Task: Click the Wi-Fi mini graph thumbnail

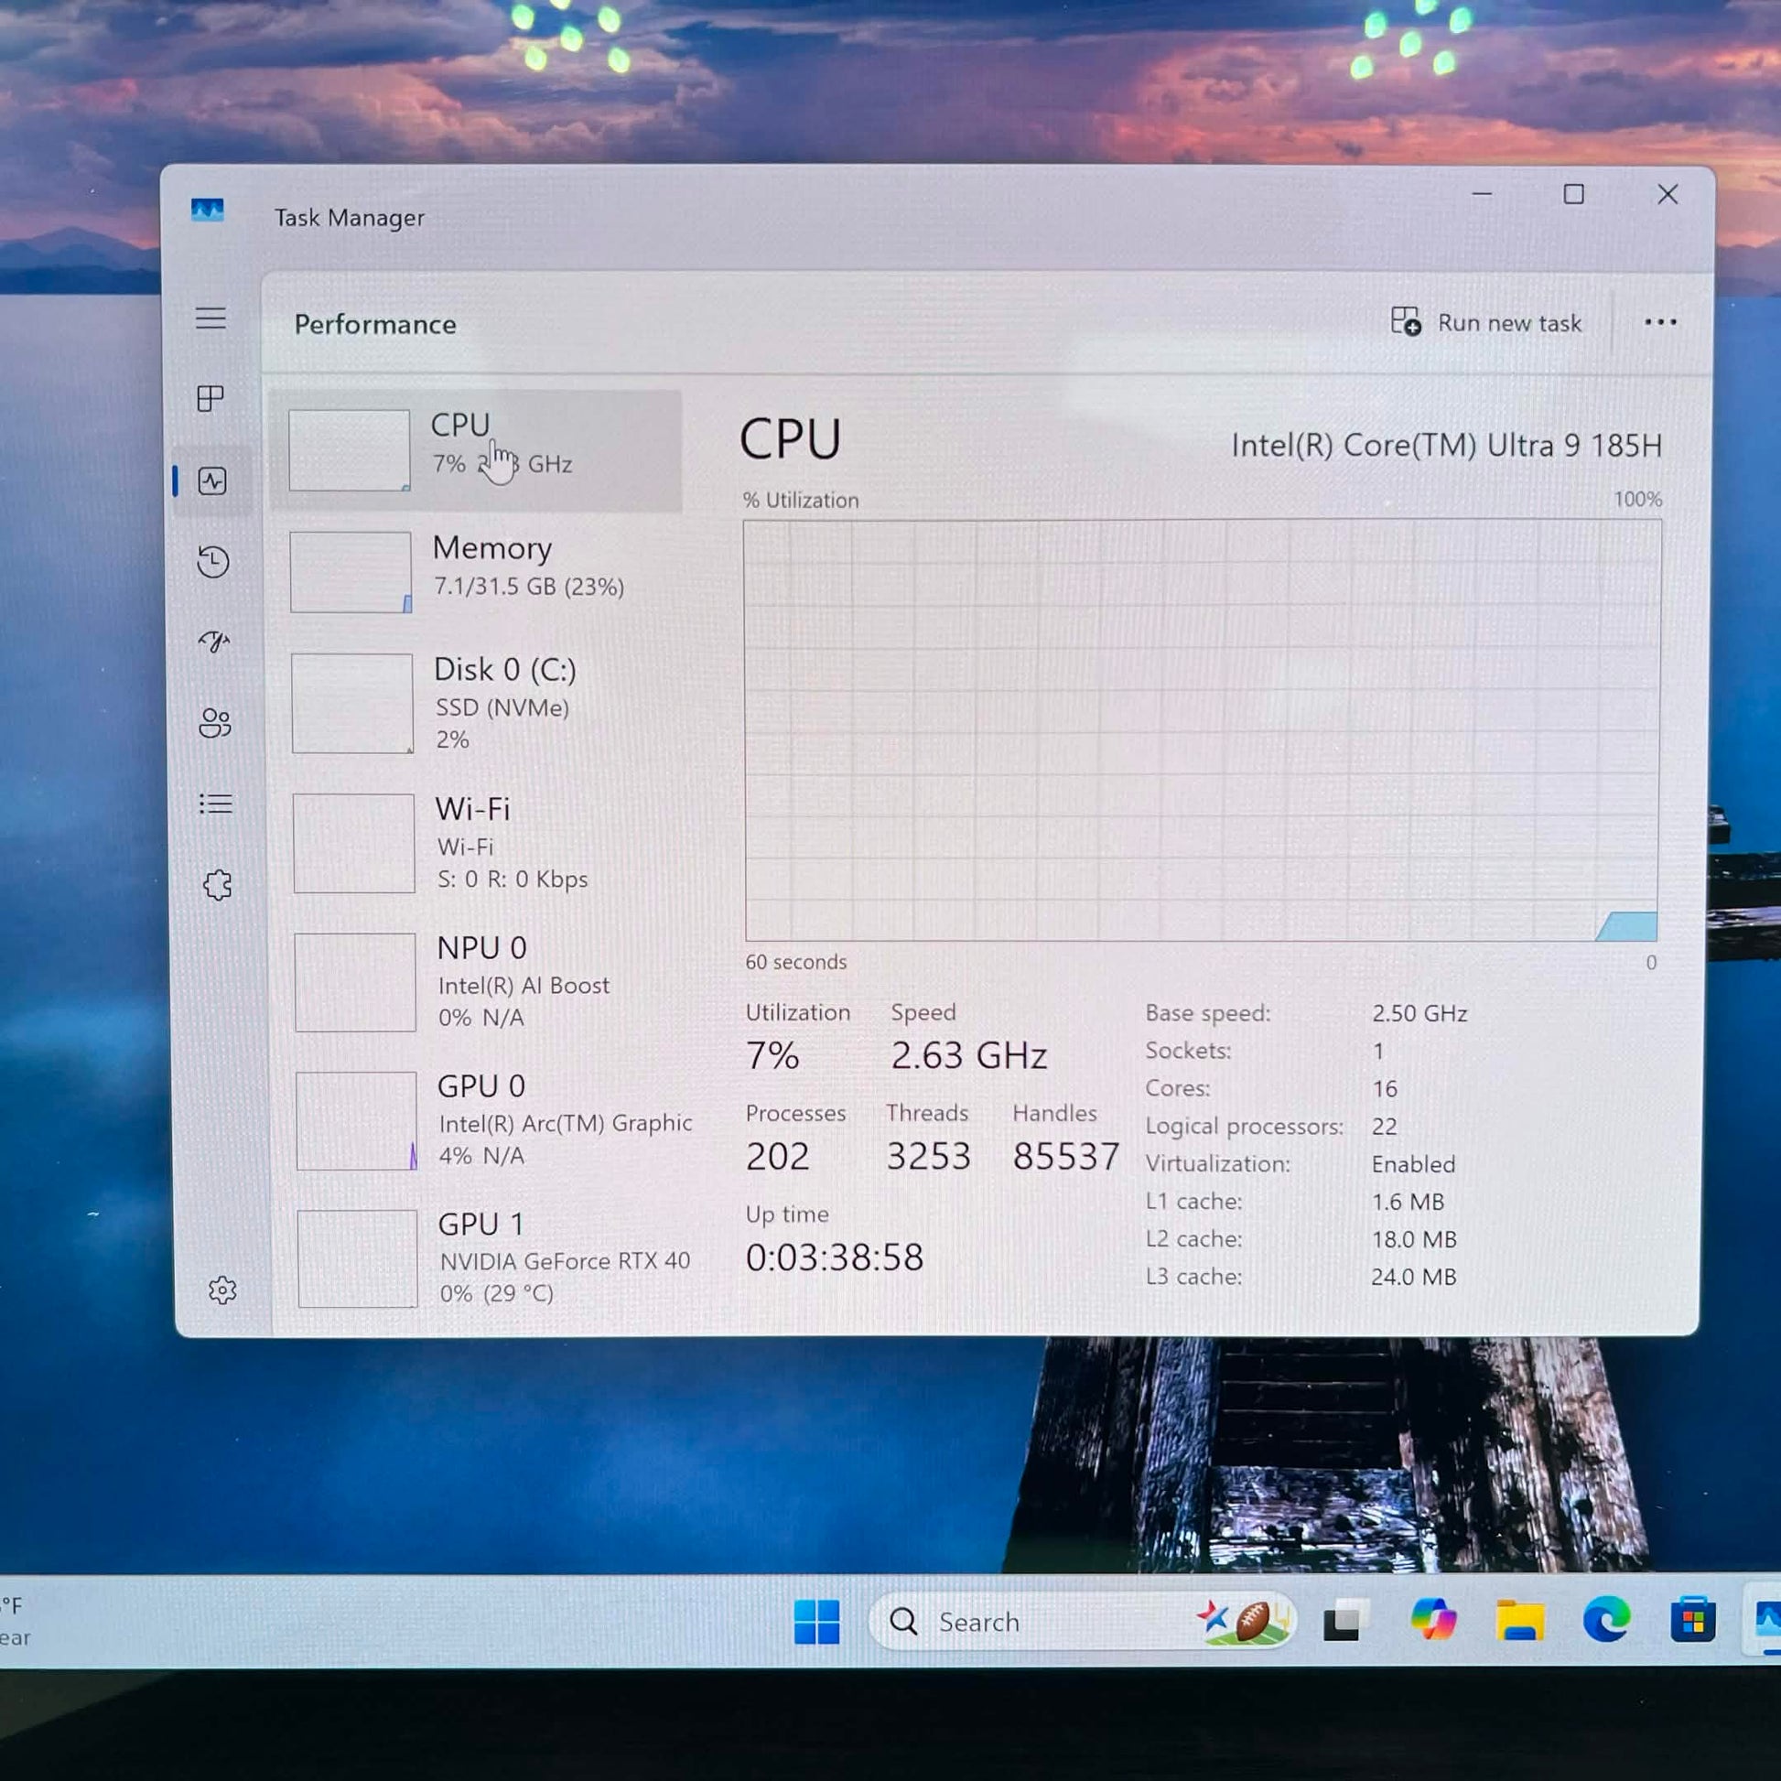Action: click(354, 844)
